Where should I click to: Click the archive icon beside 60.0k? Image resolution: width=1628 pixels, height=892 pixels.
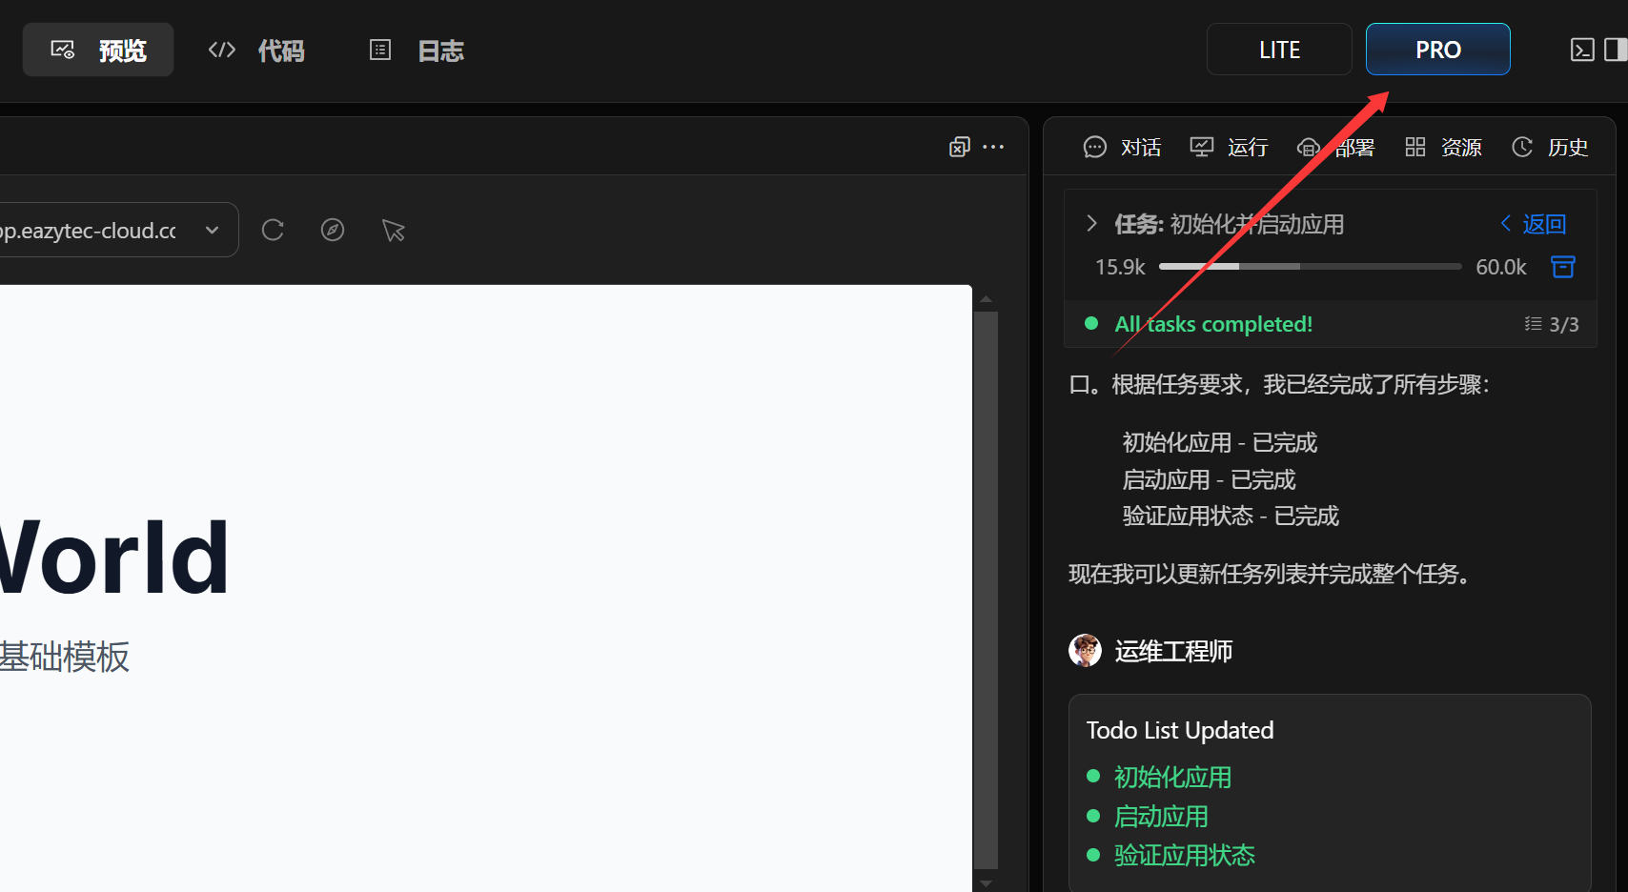pyautogui.click(x=1563, y=267)
